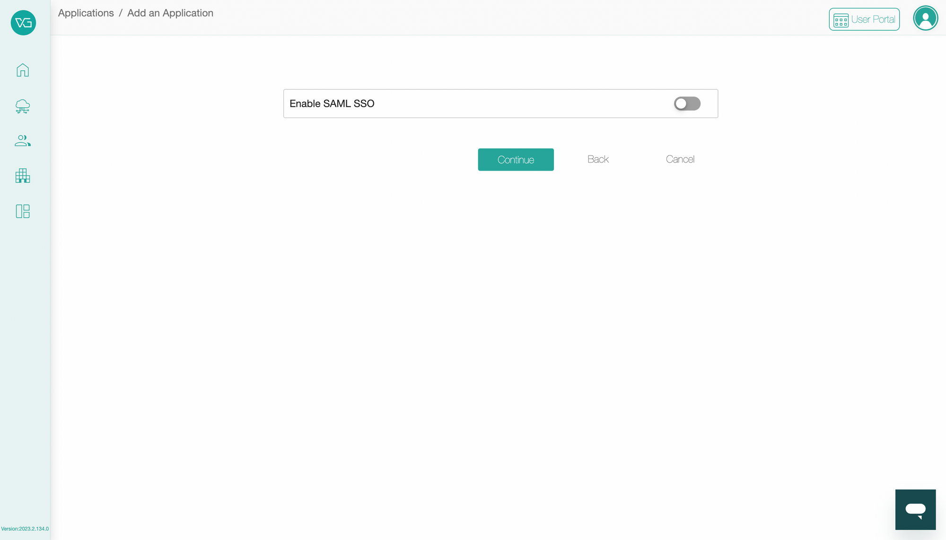
Task: Go to Applications breadcrumb
Action: 86,13
